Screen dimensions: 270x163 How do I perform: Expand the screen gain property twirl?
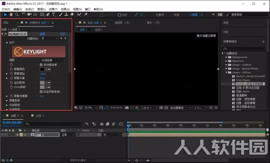7,74
